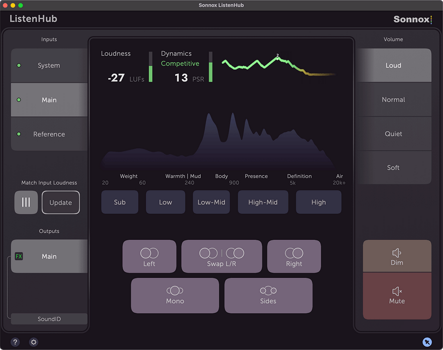Listen to the Right channel only

tap(294, 256)
